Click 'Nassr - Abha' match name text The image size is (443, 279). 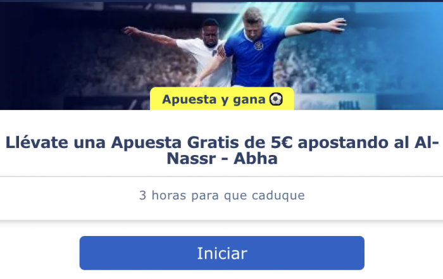click(221, 158)
